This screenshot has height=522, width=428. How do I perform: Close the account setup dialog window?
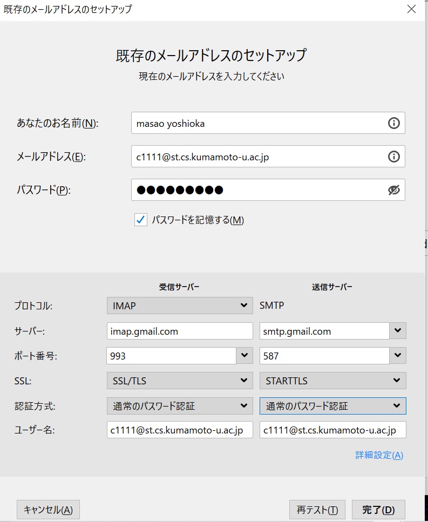pos(412,9)
